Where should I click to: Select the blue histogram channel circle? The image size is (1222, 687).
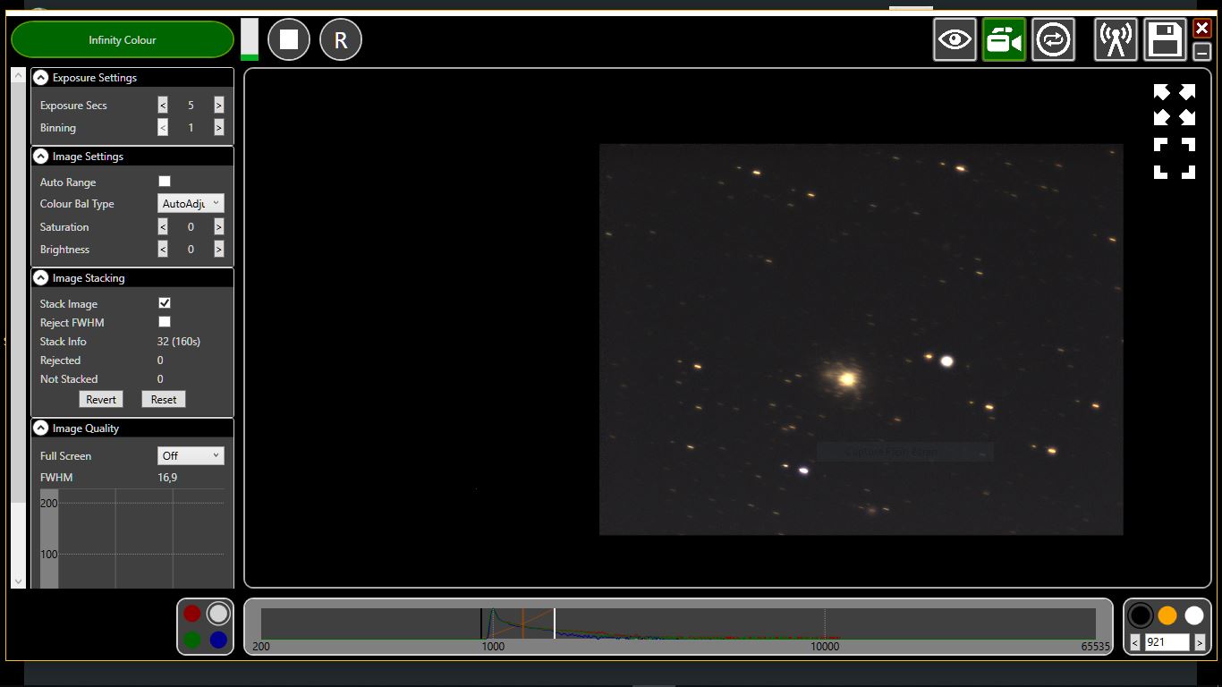click(218, 640)
